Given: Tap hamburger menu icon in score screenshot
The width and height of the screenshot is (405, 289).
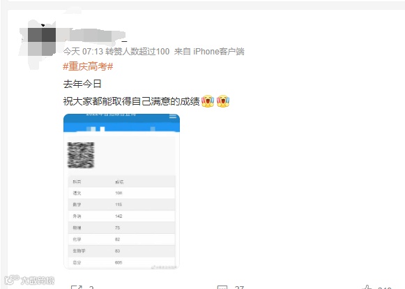Looking at the screenshot, I should click(173, 117).
